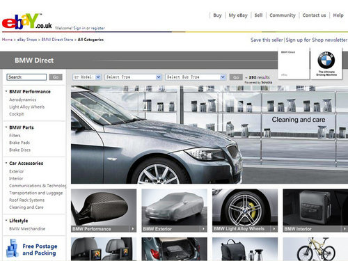Open the backpack and bottles thumbnail

coord(245,249)
